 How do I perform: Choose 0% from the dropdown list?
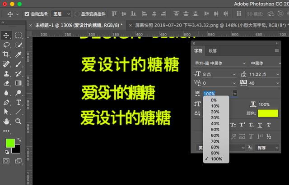pos(216,100)
